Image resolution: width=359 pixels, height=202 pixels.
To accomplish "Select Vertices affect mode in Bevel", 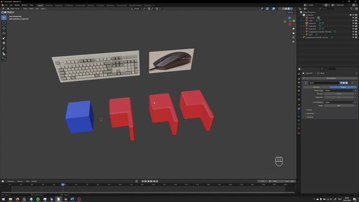I will [x=316, y=87].
